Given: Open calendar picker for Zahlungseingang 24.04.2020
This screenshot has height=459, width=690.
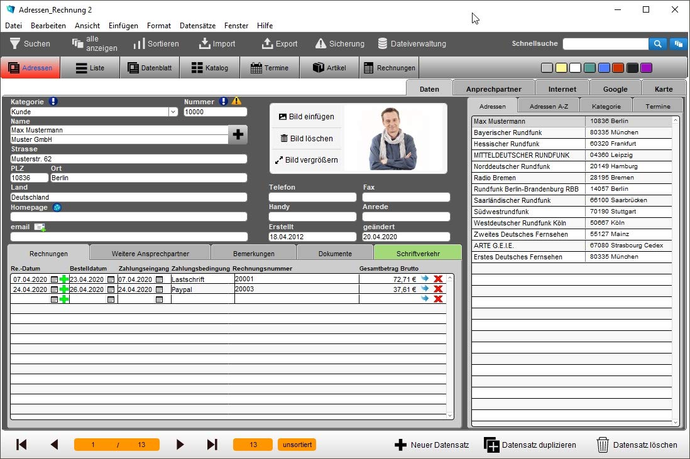Looking at the screenshot, I should pos(159,289).
